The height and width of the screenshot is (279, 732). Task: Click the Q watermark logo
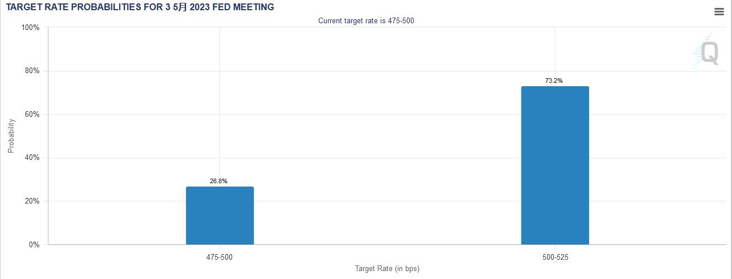pyautogui.click(x=709, y=53)
